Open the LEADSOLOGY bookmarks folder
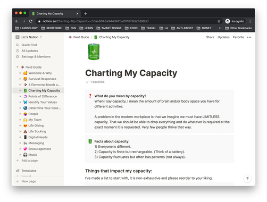The width and height of the screenshot is (267, 202). 27,28
